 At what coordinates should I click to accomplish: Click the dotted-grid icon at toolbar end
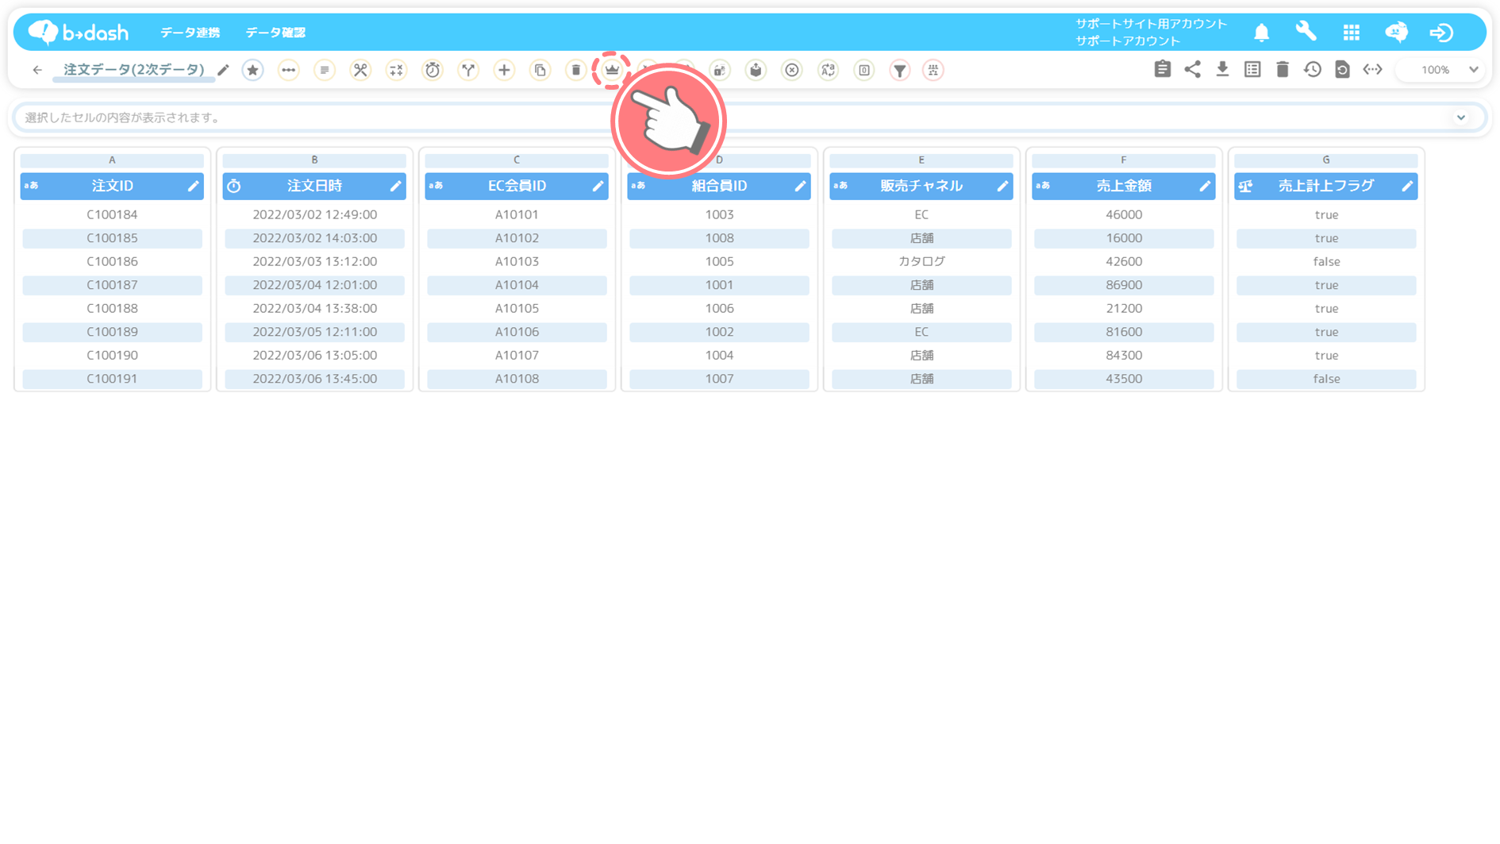pos(933,70)
